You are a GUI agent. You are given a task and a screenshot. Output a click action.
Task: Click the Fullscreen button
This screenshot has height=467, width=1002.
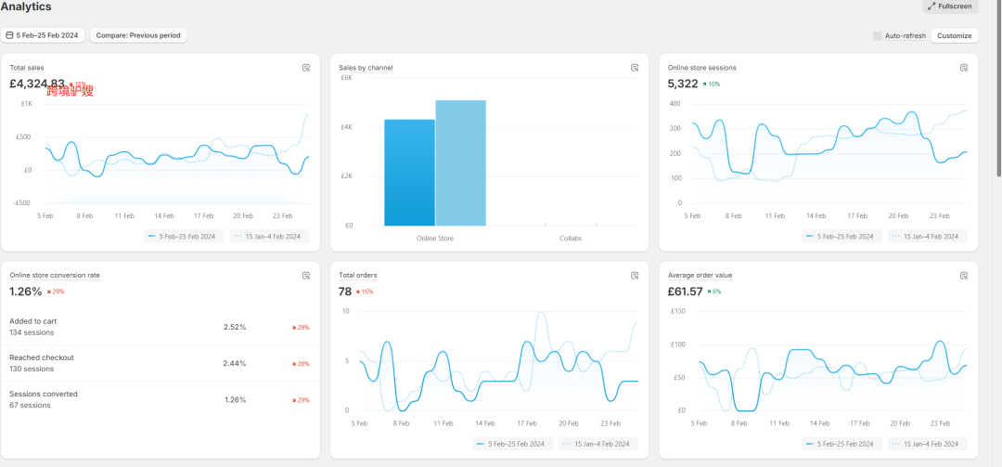(950, 6)
